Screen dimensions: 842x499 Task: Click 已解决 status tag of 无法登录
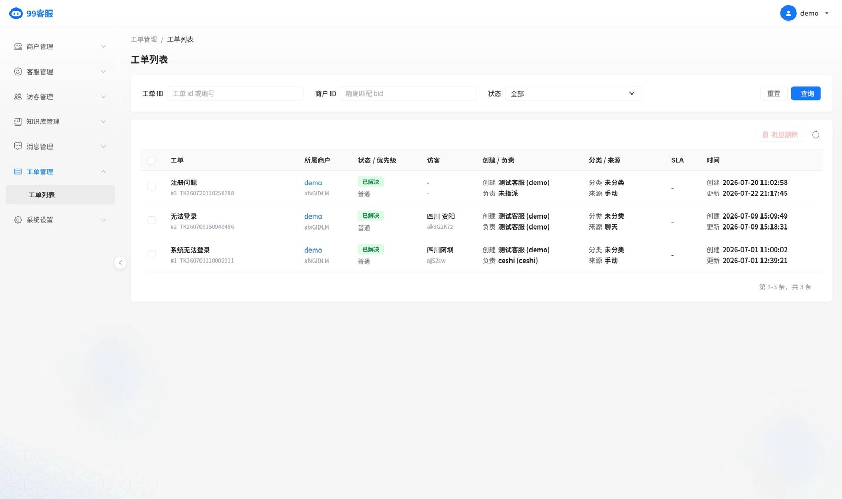click(x=370, y=215)
